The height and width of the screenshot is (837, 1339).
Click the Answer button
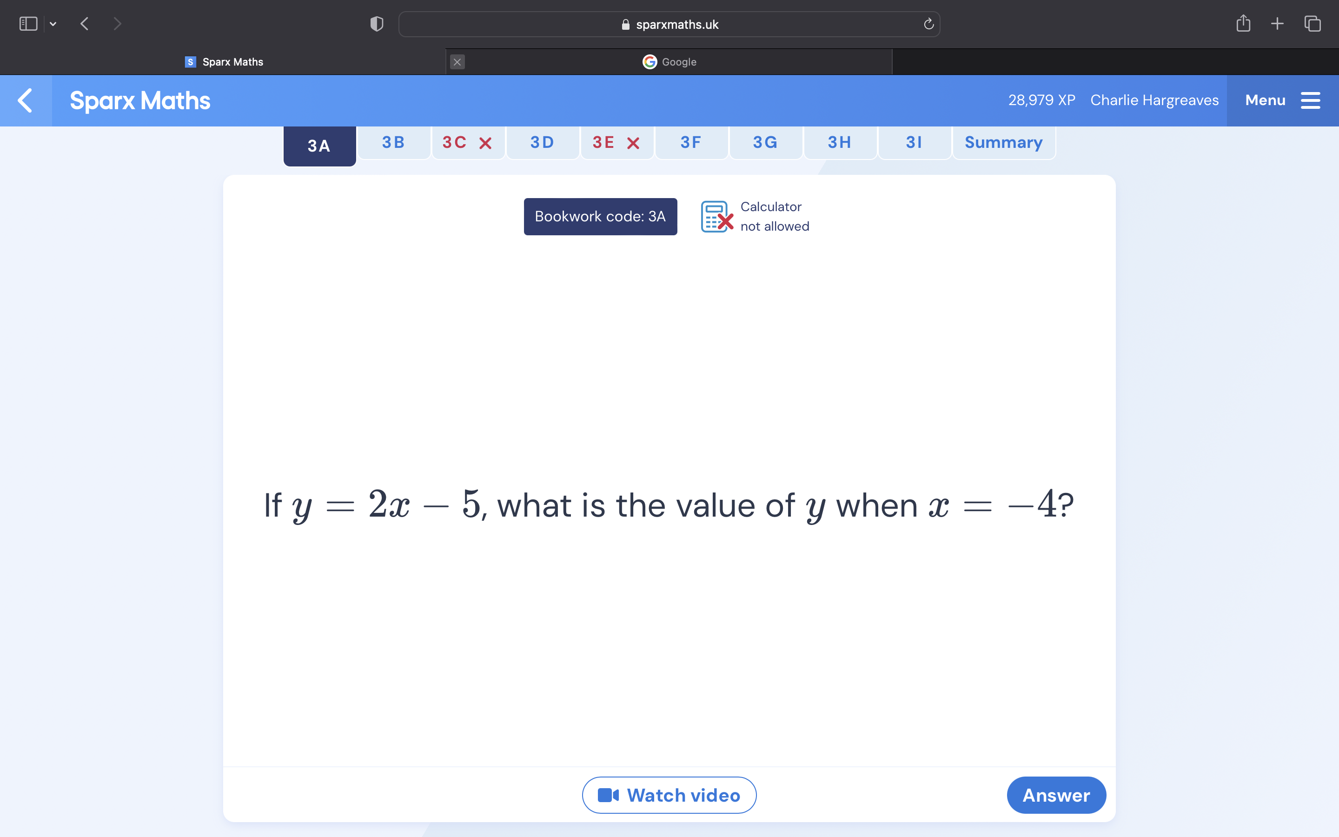(1056, 795)
